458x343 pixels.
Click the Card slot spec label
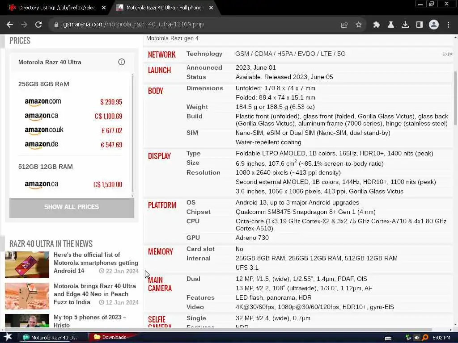click(x=200, y=249)
